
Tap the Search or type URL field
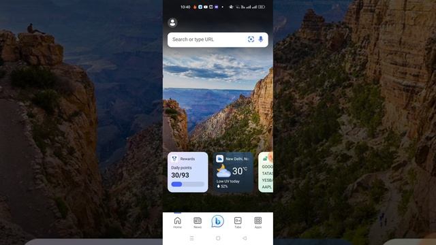tap(218, 39)
